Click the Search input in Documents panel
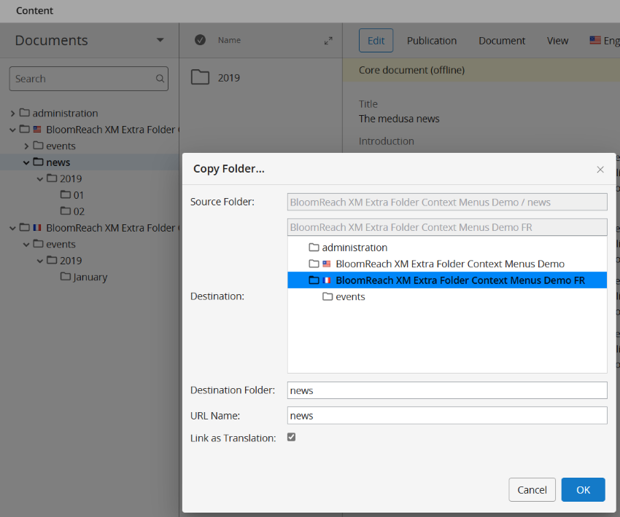The image size is (620, 517). click(88, 79)
